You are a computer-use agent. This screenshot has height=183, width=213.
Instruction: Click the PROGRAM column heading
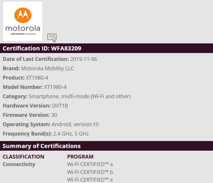(80, 157)
